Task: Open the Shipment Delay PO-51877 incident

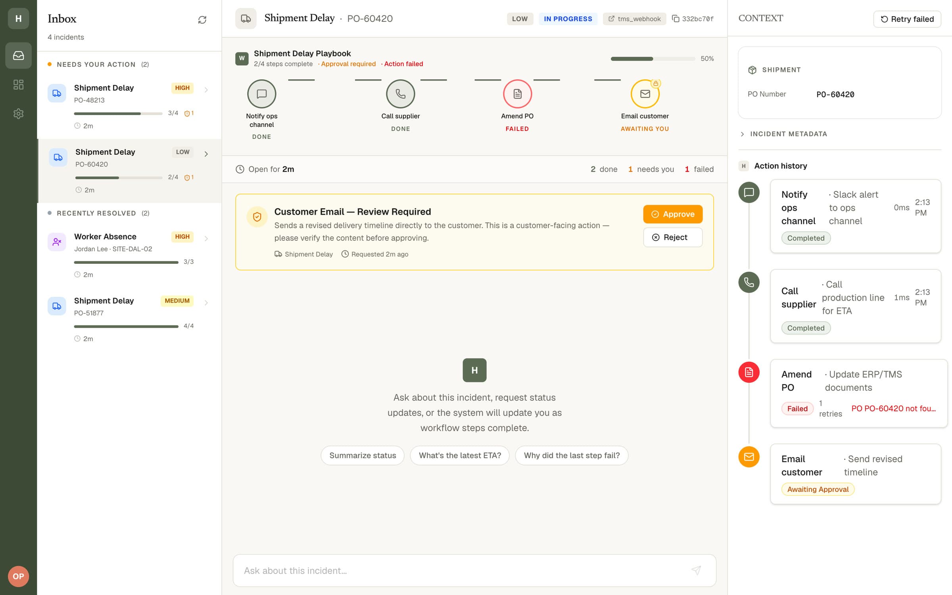Action: (129, 319)
